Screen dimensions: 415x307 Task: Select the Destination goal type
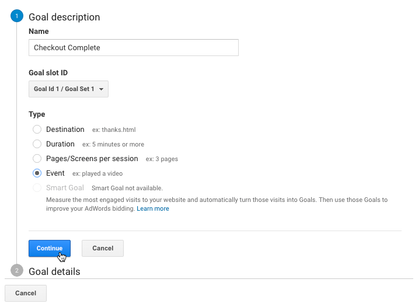point(37,130)
